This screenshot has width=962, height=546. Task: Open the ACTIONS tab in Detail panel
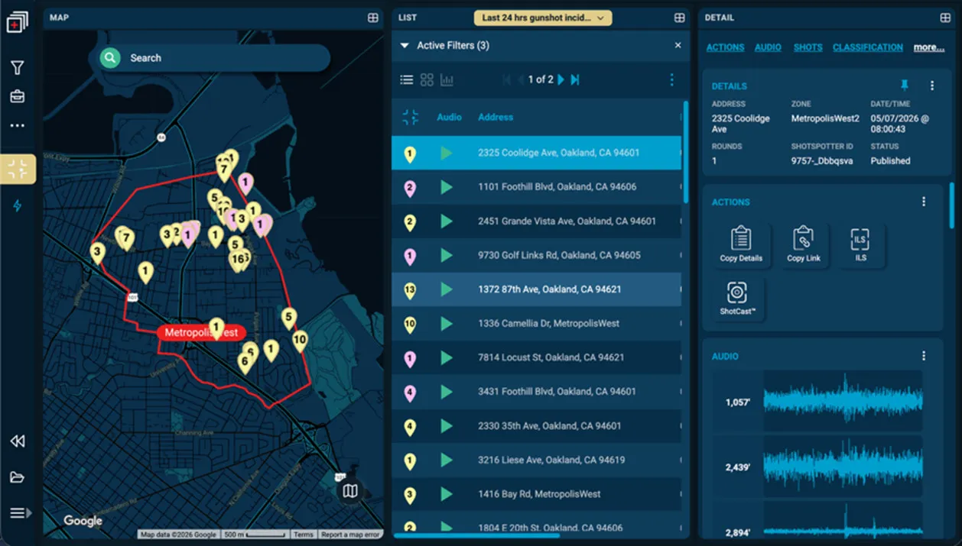point(725,47)
